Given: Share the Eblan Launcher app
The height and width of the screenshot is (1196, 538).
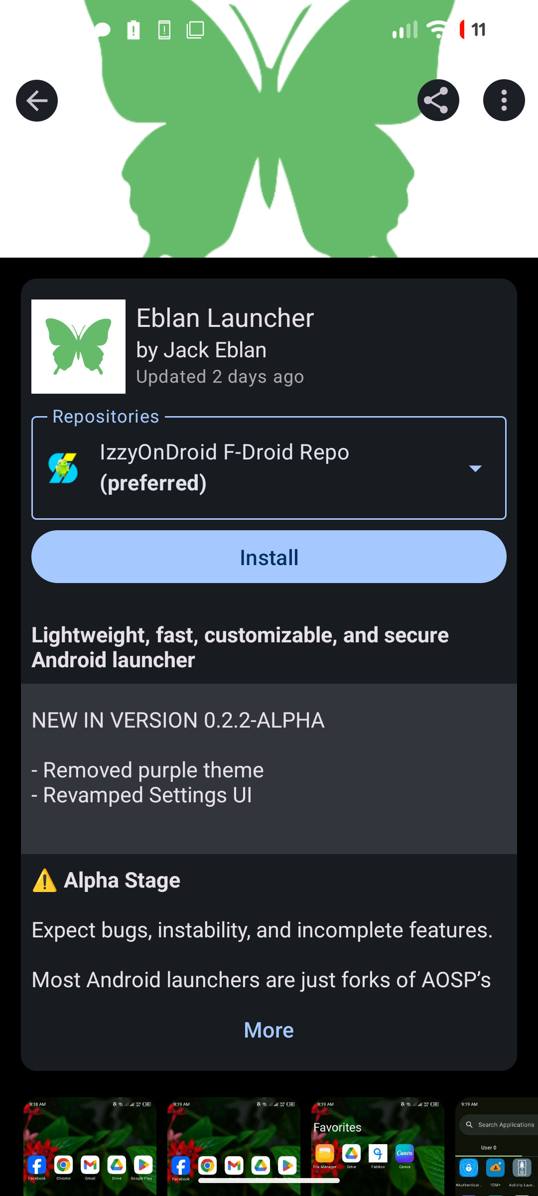Looking at the screenshot, I should coord(438,101).
